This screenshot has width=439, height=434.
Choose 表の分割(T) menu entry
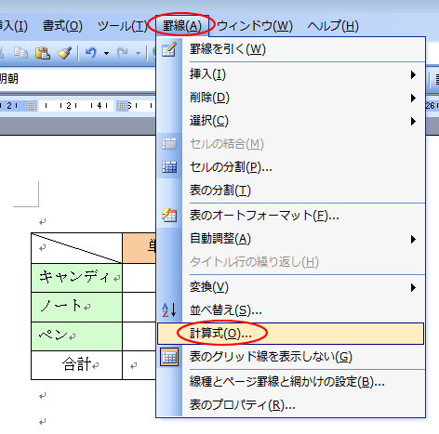[x=291, y=191]
